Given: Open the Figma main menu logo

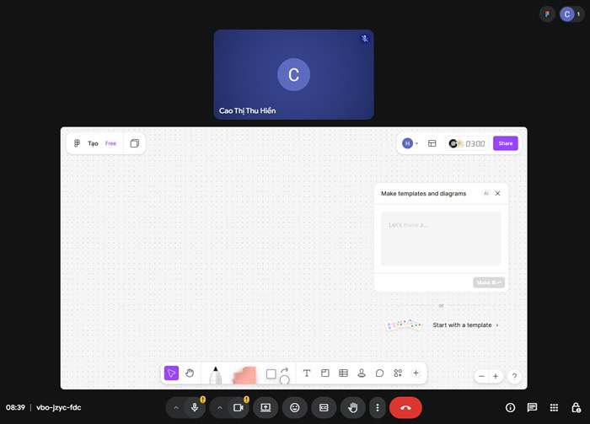Looking at the screenshot, I should (x=77, y=143).
